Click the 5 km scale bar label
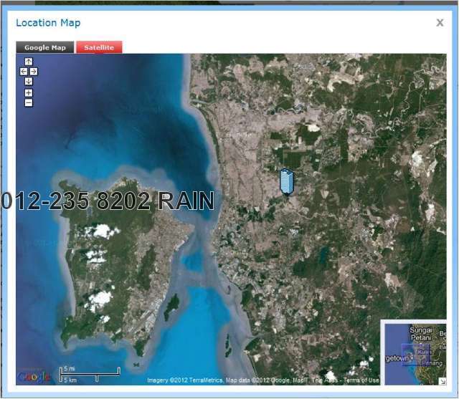 tap(70, 380)
